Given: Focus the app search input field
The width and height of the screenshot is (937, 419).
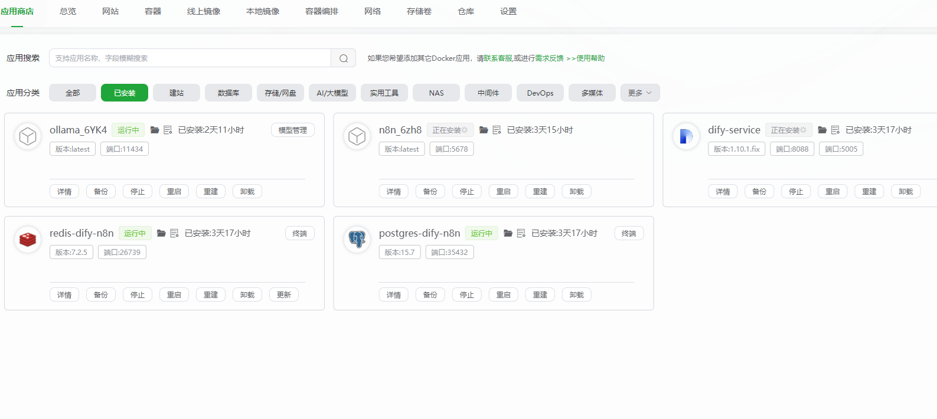Looking at the screenshot, I should pyautogui.click(x=190, y=58).
